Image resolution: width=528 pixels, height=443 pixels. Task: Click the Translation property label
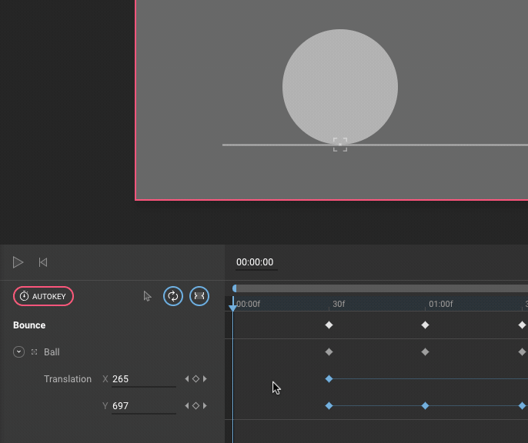point(68,379)
